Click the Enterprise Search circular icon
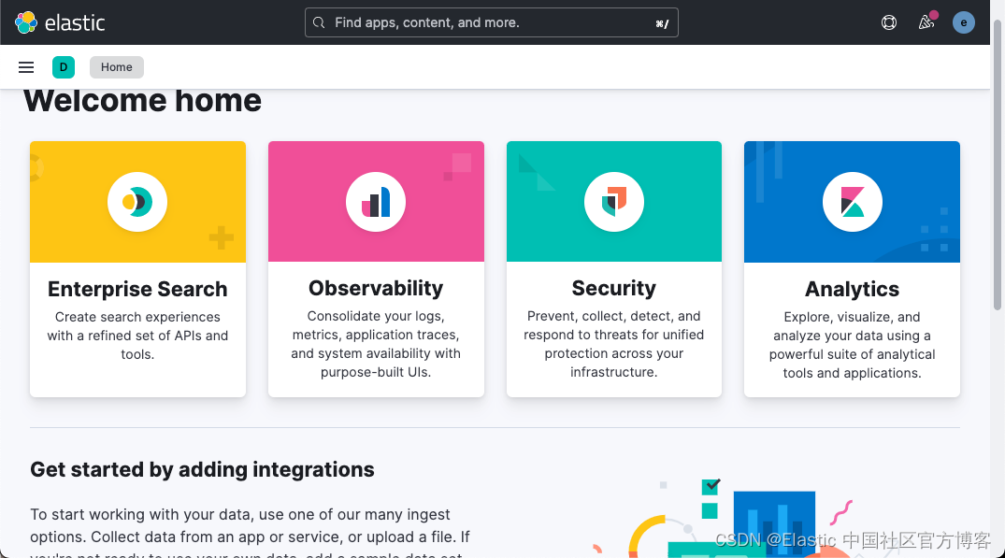1005x558 pixels. click(x=137, y=202)
